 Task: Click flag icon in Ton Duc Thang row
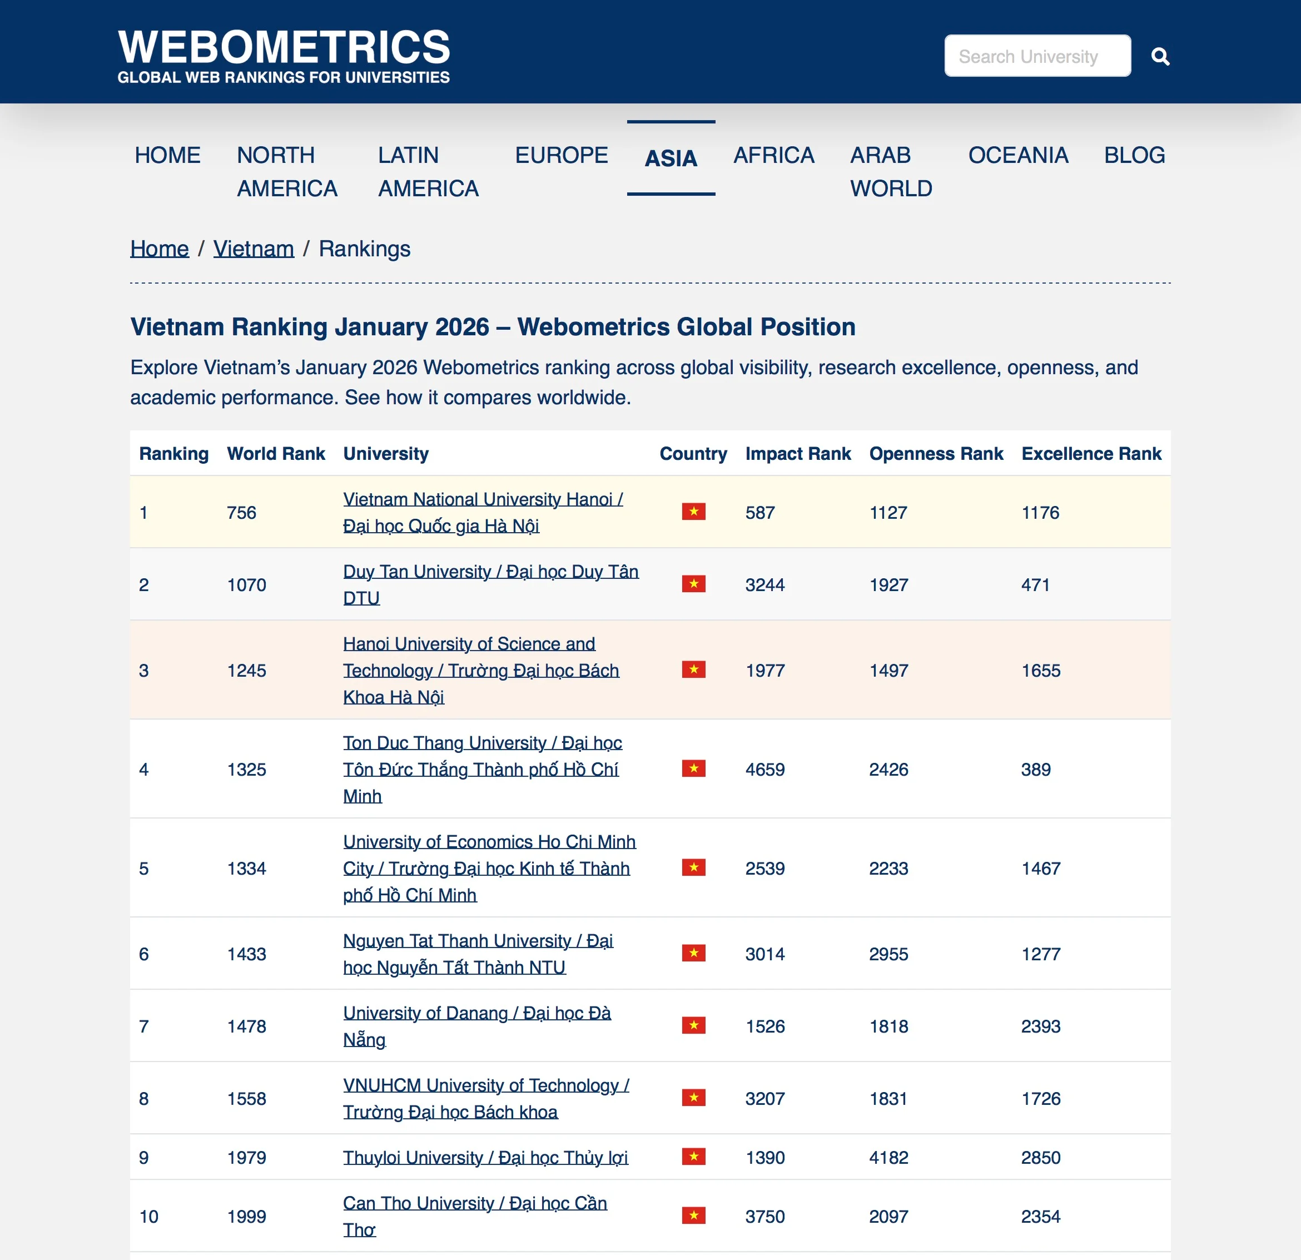coord(693,769)
